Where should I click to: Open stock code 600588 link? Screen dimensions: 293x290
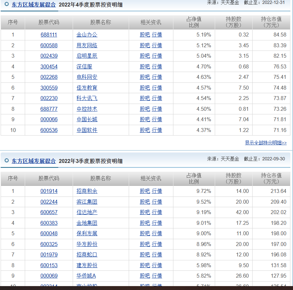coord(49,45)
